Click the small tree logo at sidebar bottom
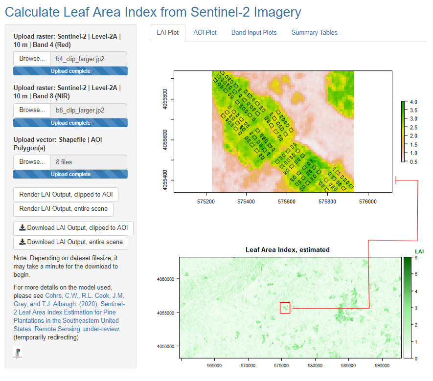Screen dimensions: 433x381 point(18,353)
